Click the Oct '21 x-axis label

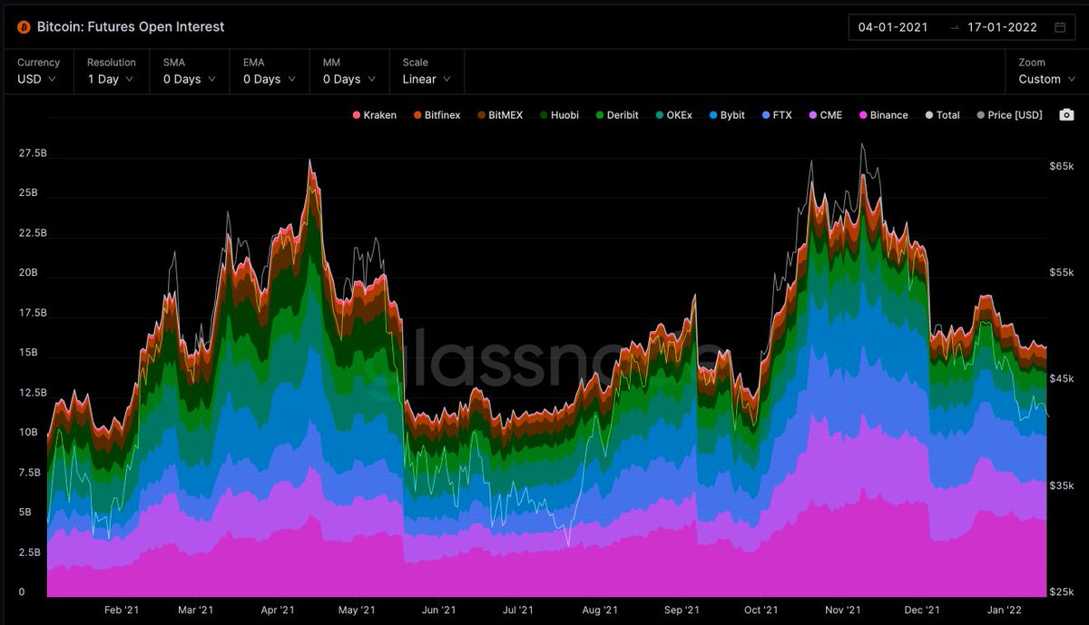tap(760, 611)
